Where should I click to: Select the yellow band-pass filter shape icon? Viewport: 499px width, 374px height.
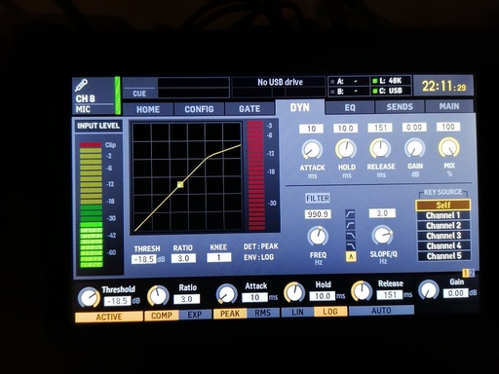351,256
